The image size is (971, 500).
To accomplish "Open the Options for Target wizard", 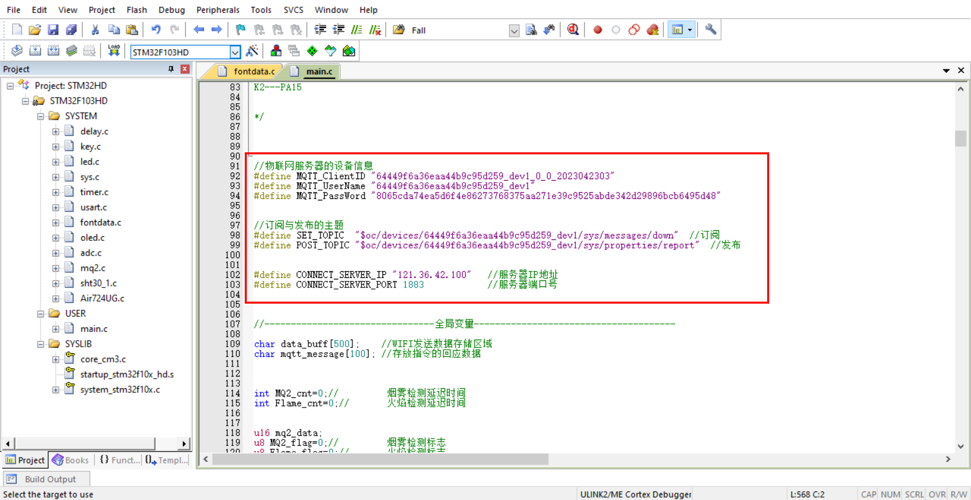I will pyautogui.click(x=252, y=51).
